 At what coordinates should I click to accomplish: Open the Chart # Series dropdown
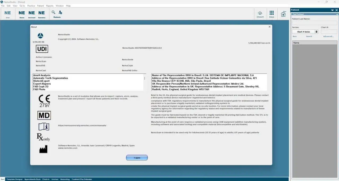click(305, 32)
